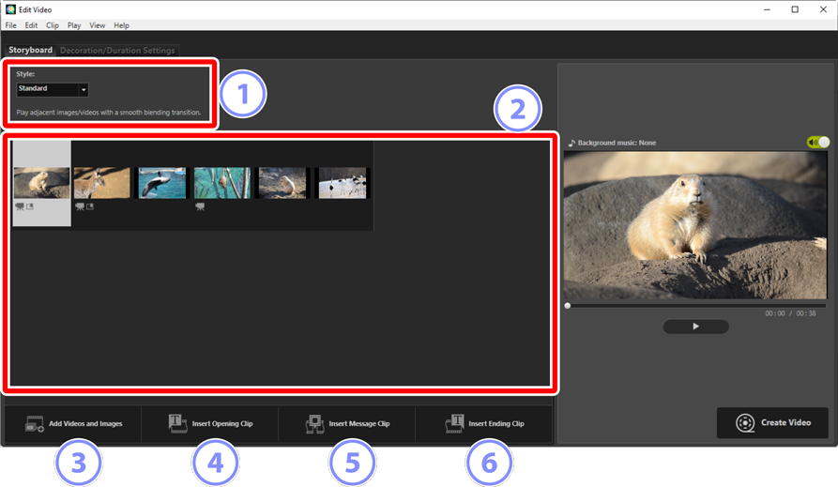The image size is (838, 487).
Task: Click movie icon under the prairie dog thumbnail
Action: [20, 206]
